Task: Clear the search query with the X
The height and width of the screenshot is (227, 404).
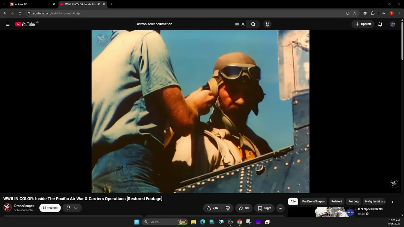Action: tap(243, 24)
